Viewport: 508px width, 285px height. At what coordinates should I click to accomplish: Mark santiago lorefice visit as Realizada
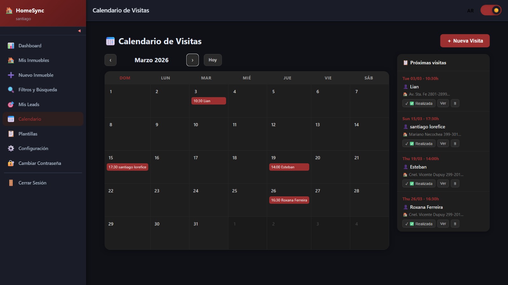[x=419, y=144]
